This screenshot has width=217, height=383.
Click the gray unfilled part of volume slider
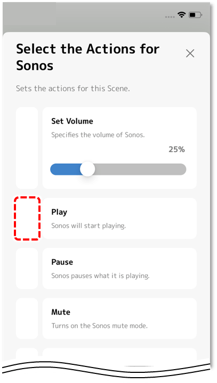pyautogui.click(x=140, y=169)
